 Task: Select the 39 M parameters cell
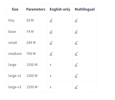(36, 20)
